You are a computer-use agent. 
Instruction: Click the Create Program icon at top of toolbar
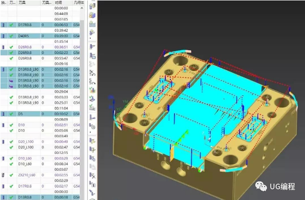(x=92, y=6)
